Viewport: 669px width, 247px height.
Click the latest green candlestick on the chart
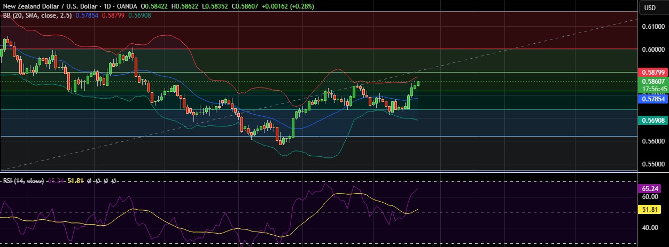point(417,83)
